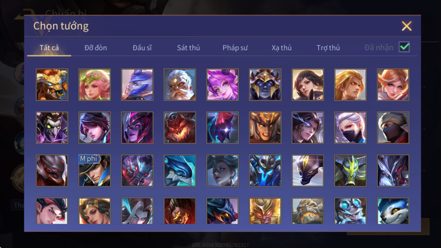The image size is (441, 248).
Task: Pick the golden monkey king hero
Action: click(265, 211)
